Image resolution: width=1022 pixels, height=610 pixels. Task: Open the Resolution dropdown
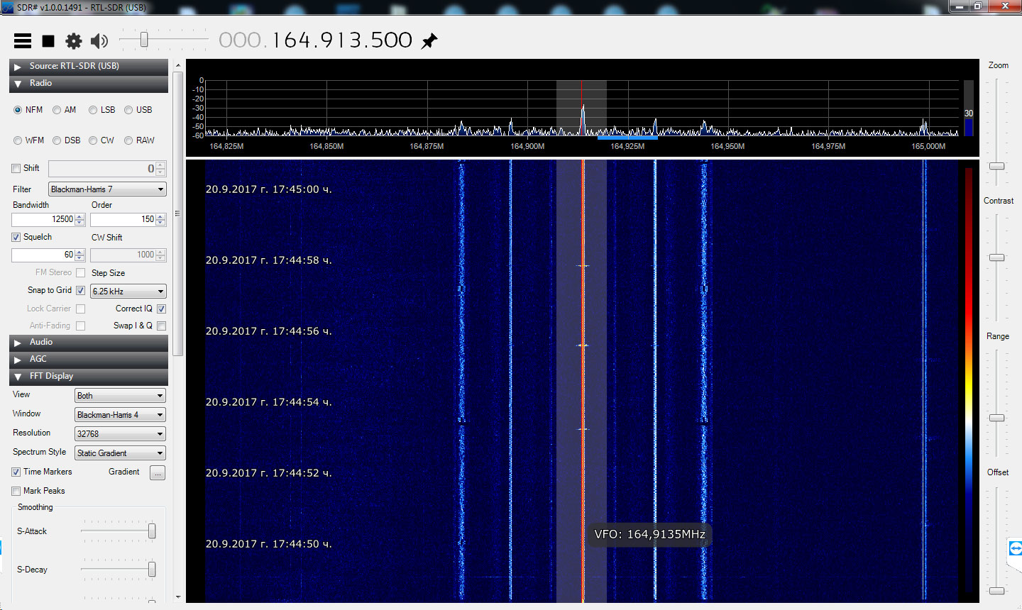pyautogui.click(x=120, y=434)
